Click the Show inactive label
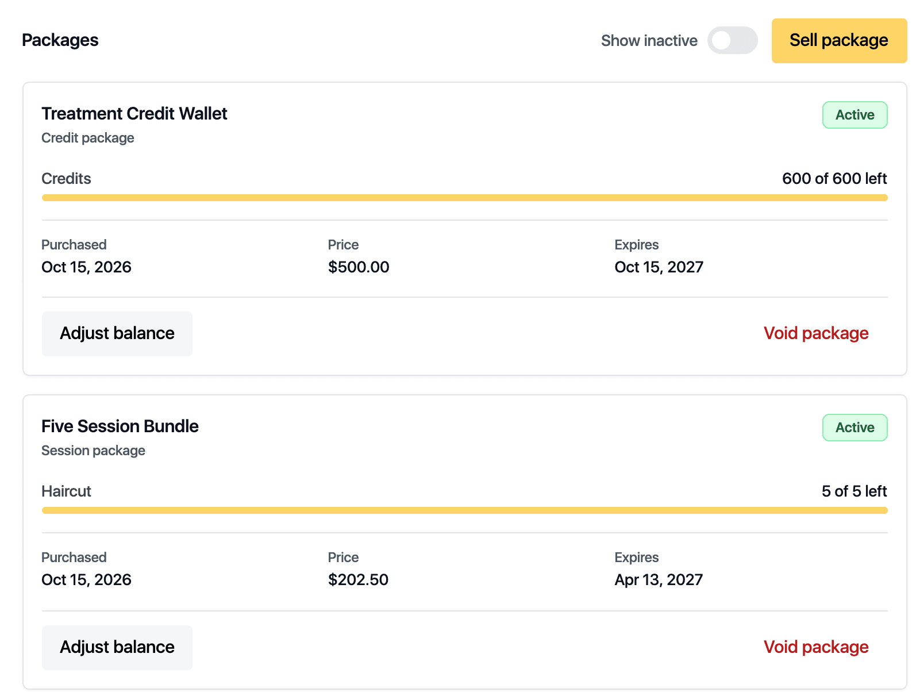Viewport: 916px width, 692px height. (x=649, y=41)
